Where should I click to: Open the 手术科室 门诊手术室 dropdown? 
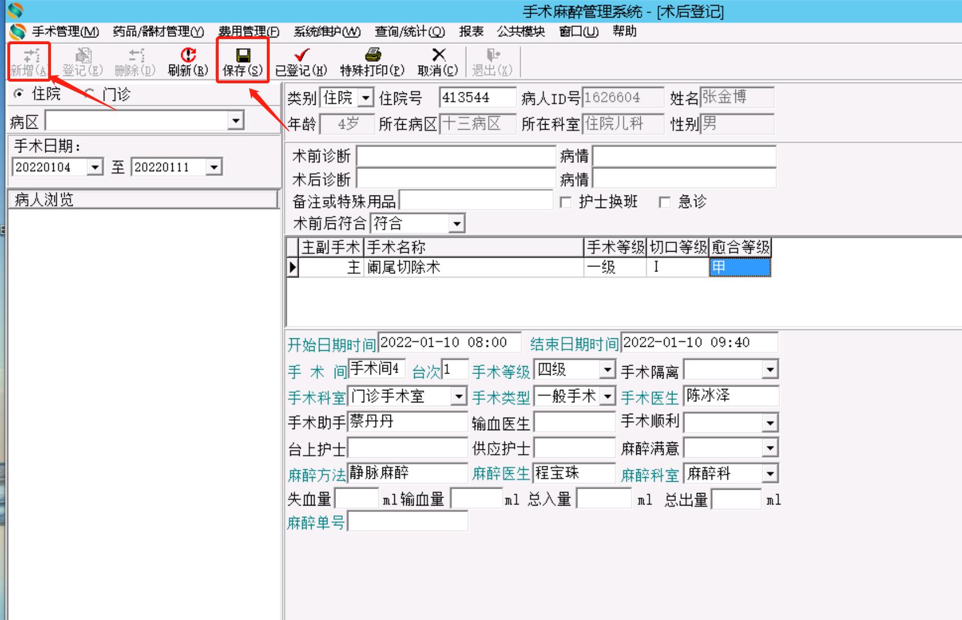[x=459, y=396]
